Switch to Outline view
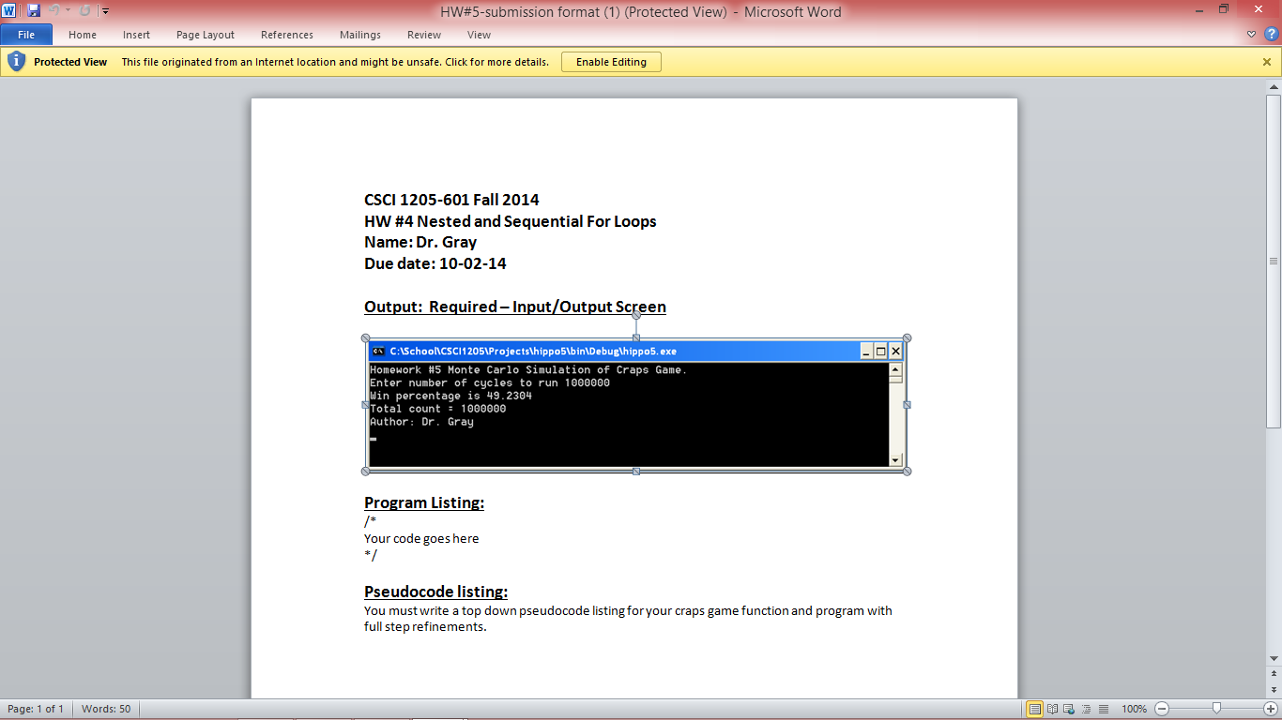This screenshot has height=720, width=1282. point(1087,709)
